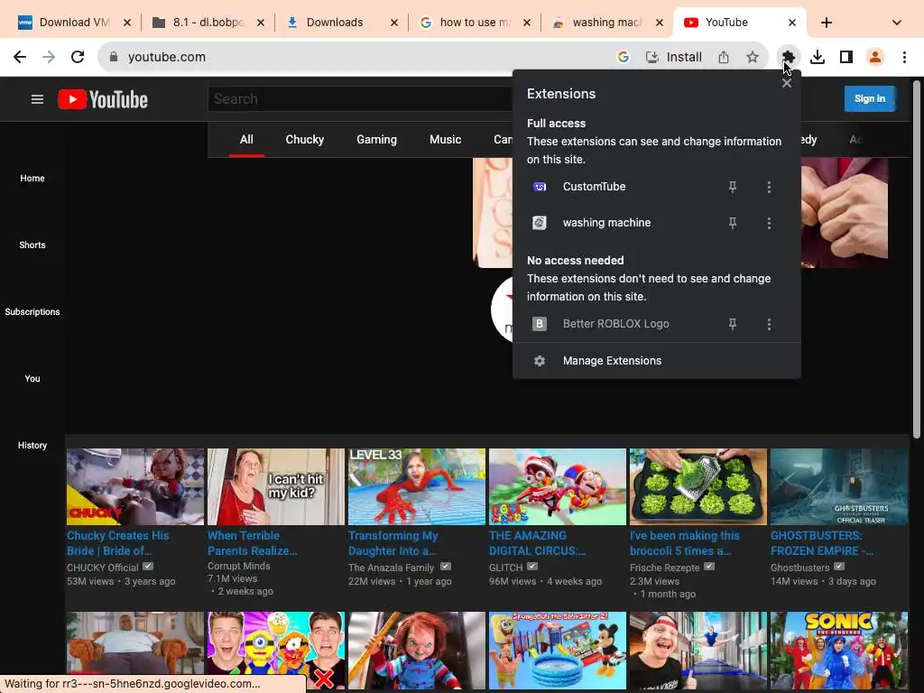Click the Manage Extensions gear icon
The height and width of the screenshot is (693, 924).
click(540, 361)
